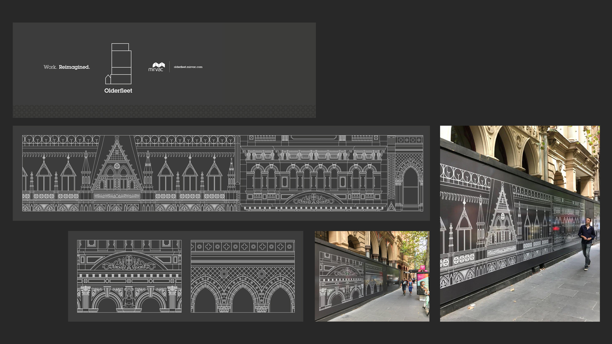Click the Mirvac logo mark
Image resolution: width=612 pixels, height=344 pixels.
[x=157, y=67]
